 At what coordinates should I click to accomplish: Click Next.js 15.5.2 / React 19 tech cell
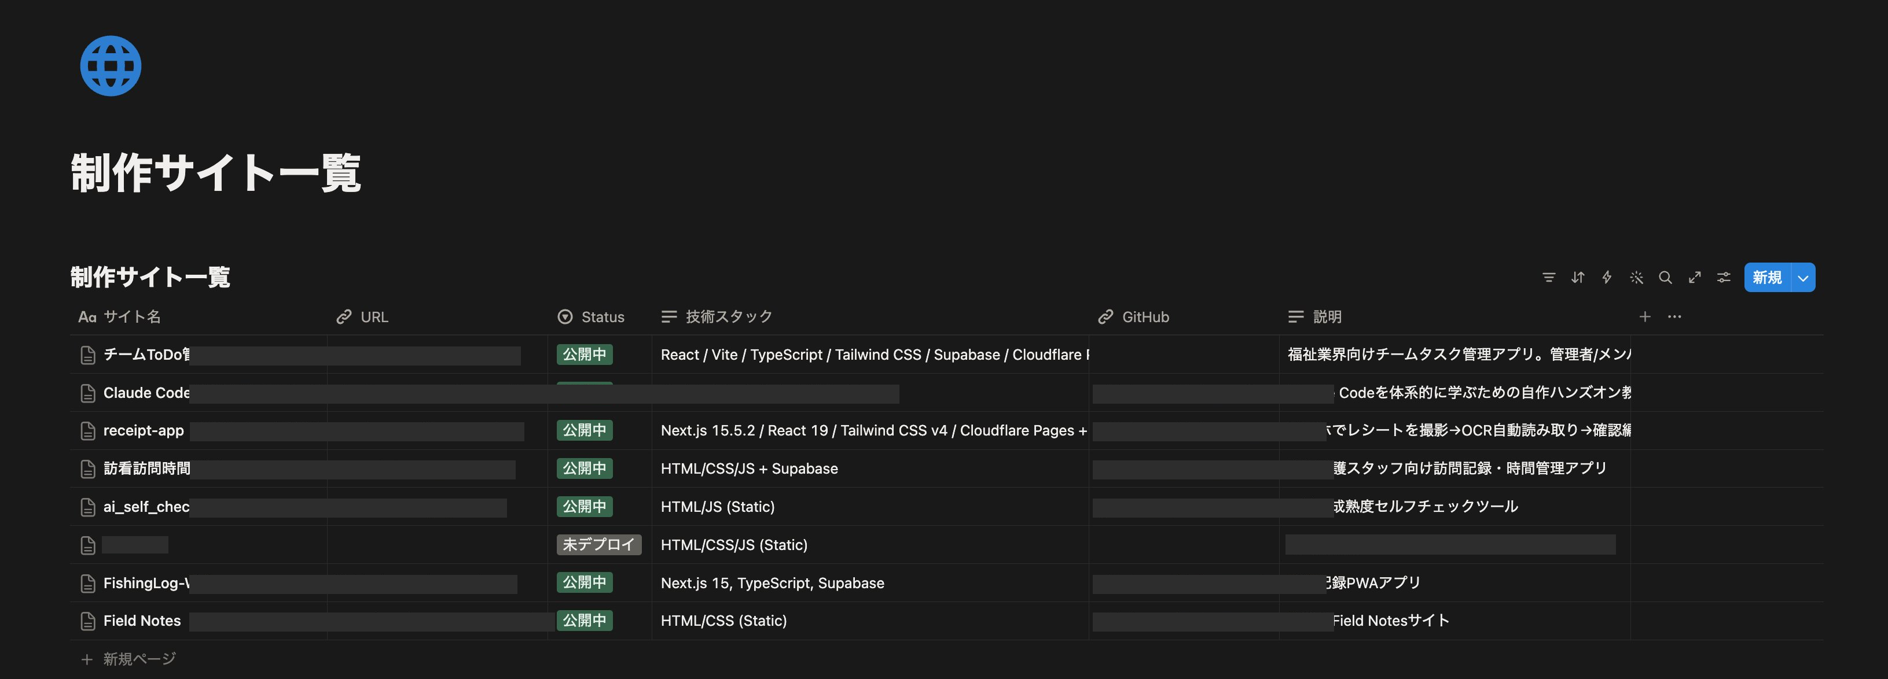pos(870,431)
